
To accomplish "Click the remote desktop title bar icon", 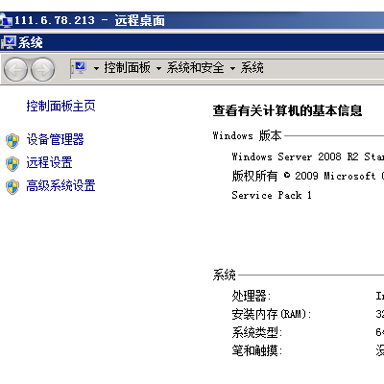I will 6,21.
